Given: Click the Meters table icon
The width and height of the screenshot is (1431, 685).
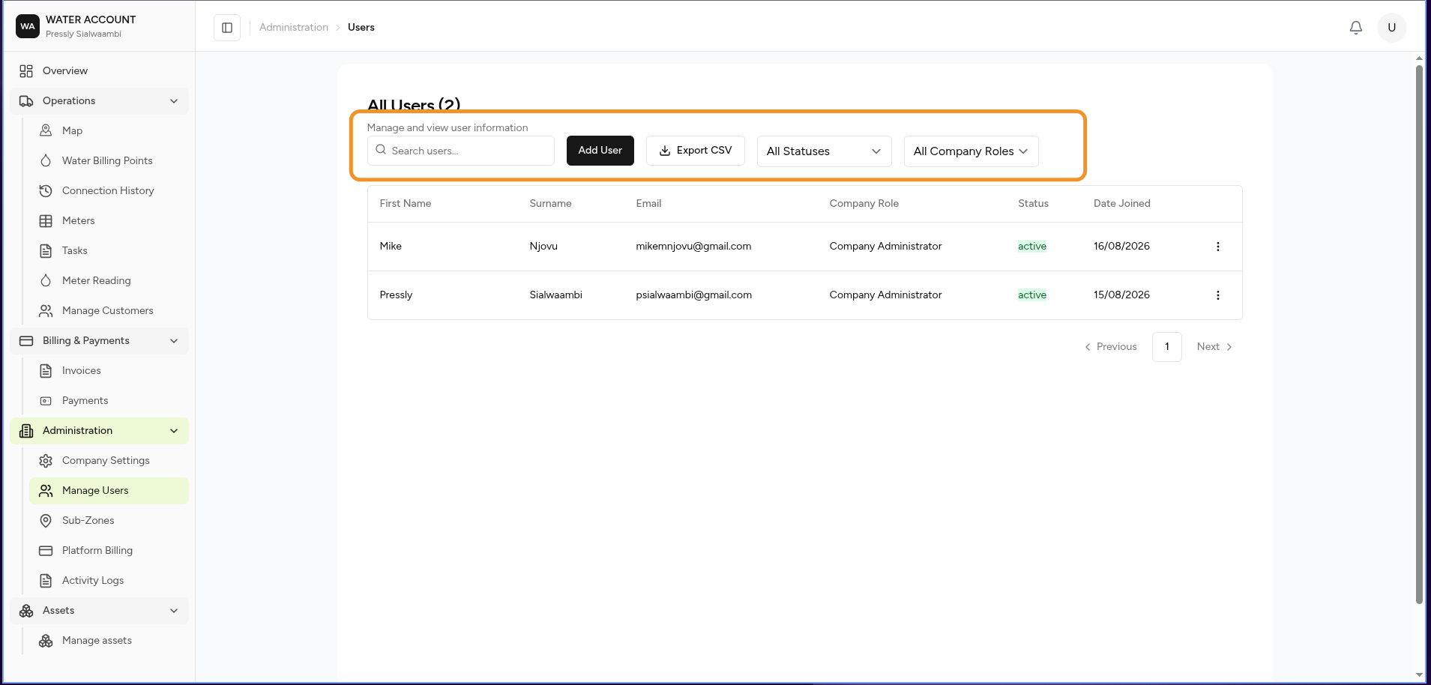Looking at the screenshot, I should 46,220.
